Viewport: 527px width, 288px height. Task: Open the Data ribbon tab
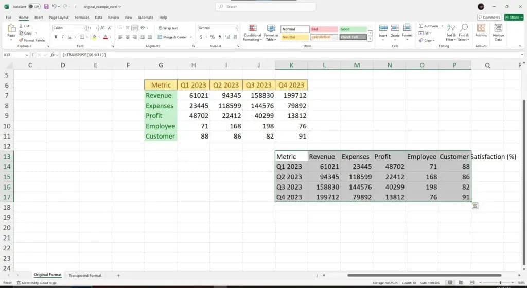tap(98, 17)
